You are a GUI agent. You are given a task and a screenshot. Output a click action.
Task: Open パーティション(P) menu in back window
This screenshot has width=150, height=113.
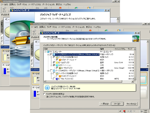(48, 5)
